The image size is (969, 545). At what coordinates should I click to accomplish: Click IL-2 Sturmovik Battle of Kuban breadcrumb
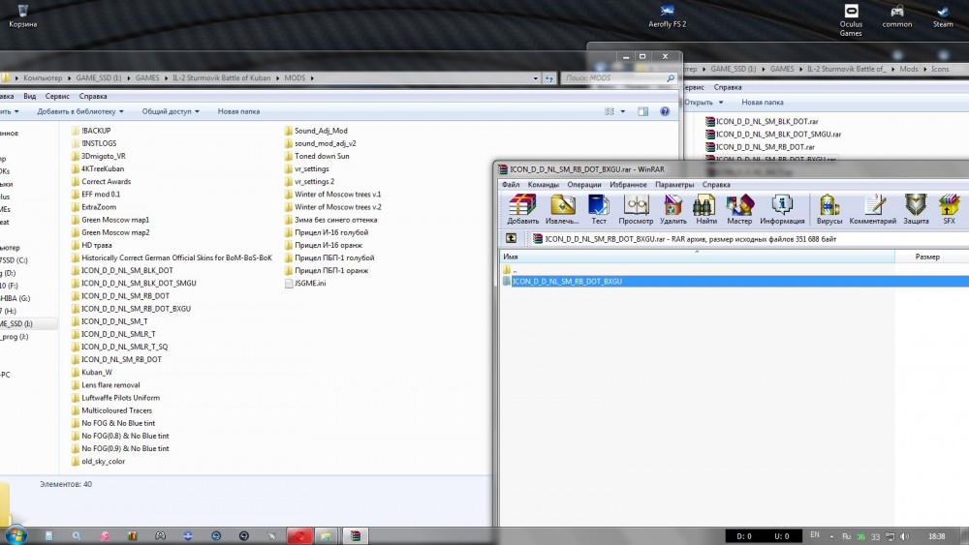[221, 78]
